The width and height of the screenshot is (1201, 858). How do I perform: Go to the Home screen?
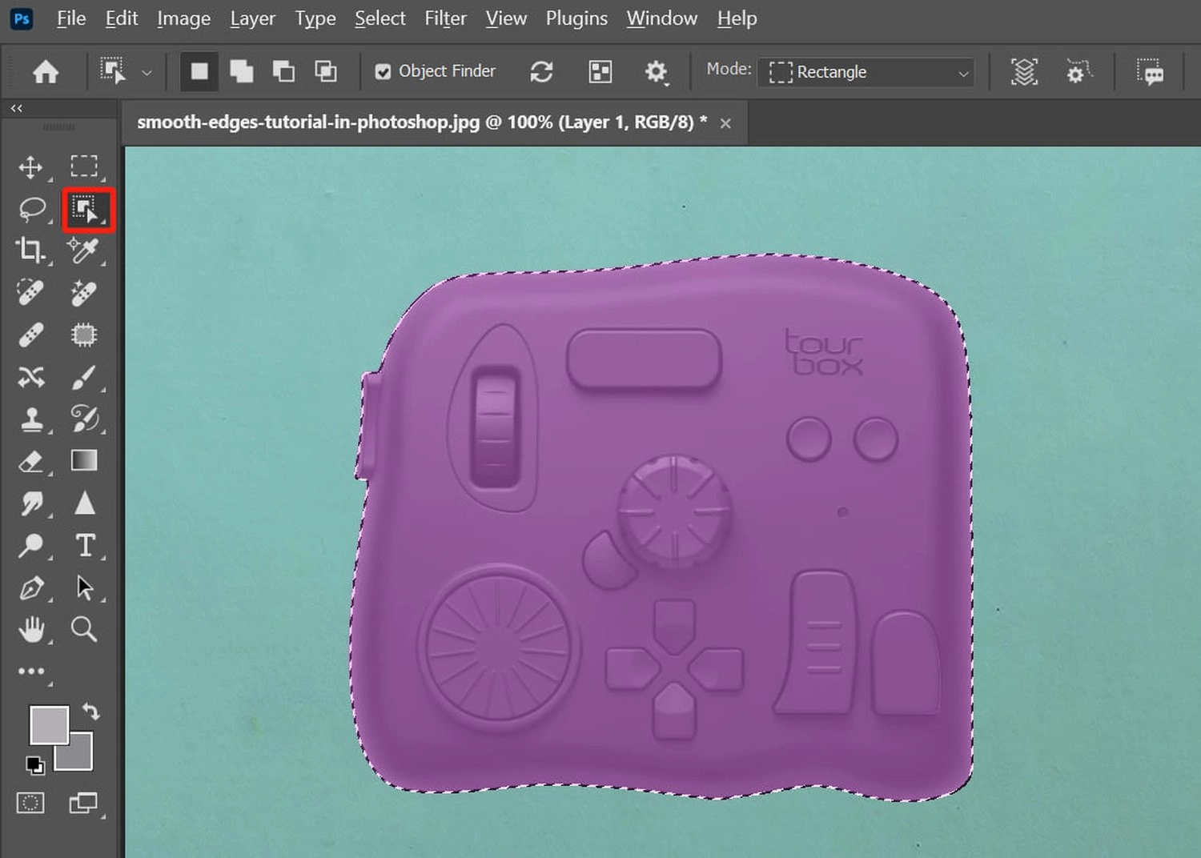pyautogui.click(x=46, y=72)
